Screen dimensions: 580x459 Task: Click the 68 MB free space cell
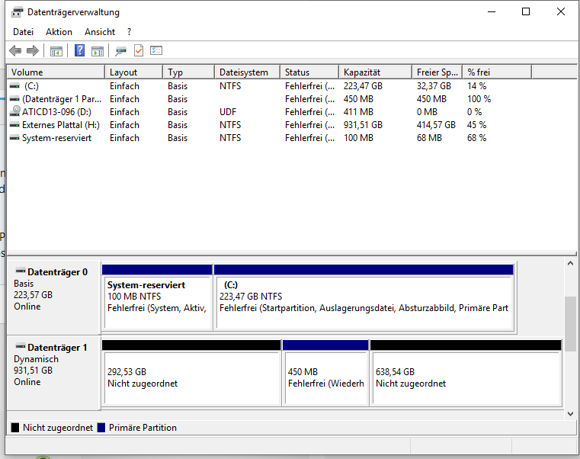429,138
